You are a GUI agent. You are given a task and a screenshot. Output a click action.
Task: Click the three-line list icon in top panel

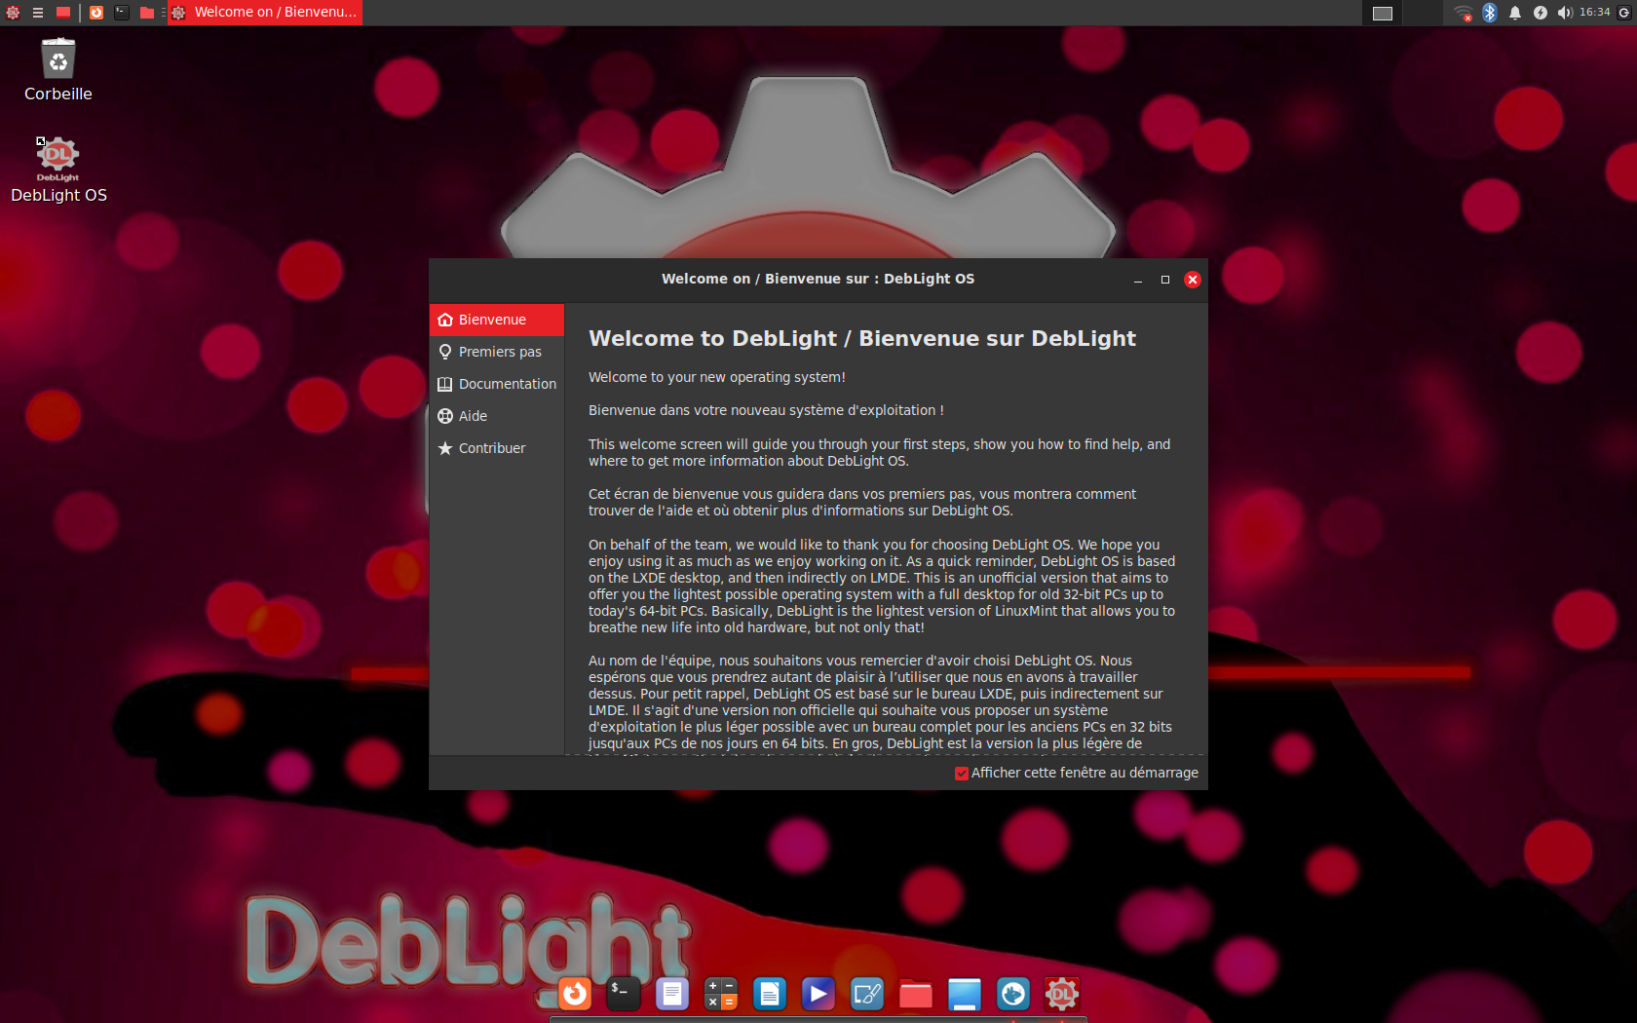coord(38,13)
